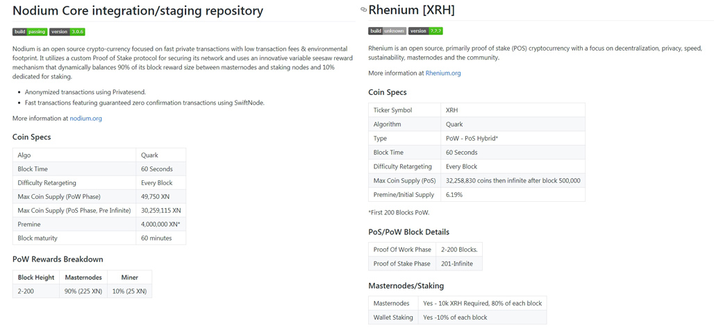Click the Masternodes/Staking section heading

406,285
